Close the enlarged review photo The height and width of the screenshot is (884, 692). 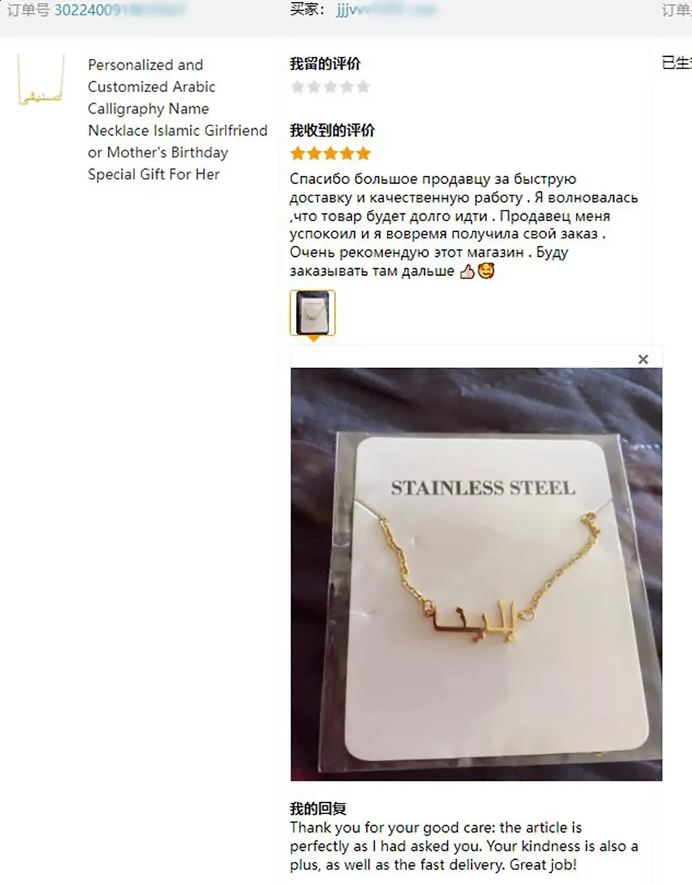point(643,359)
